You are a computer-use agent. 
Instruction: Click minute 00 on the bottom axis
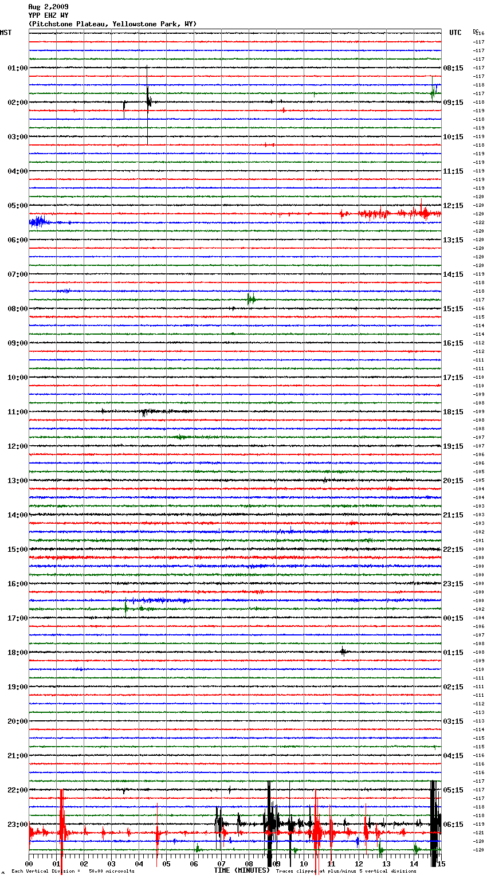(29, 864)
